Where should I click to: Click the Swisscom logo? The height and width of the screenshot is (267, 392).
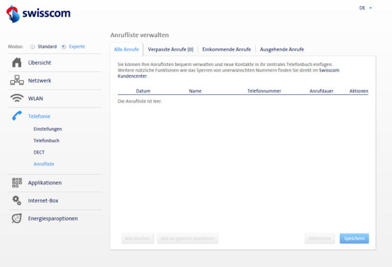click(x=39, y=13)
